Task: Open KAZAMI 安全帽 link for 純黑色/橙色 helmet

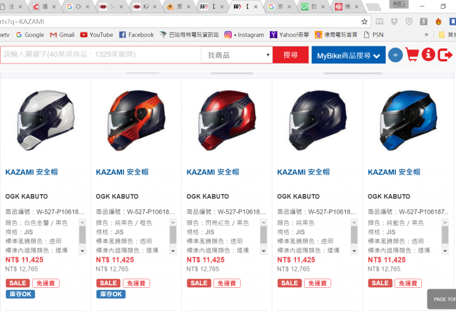Action: [122, 172]
